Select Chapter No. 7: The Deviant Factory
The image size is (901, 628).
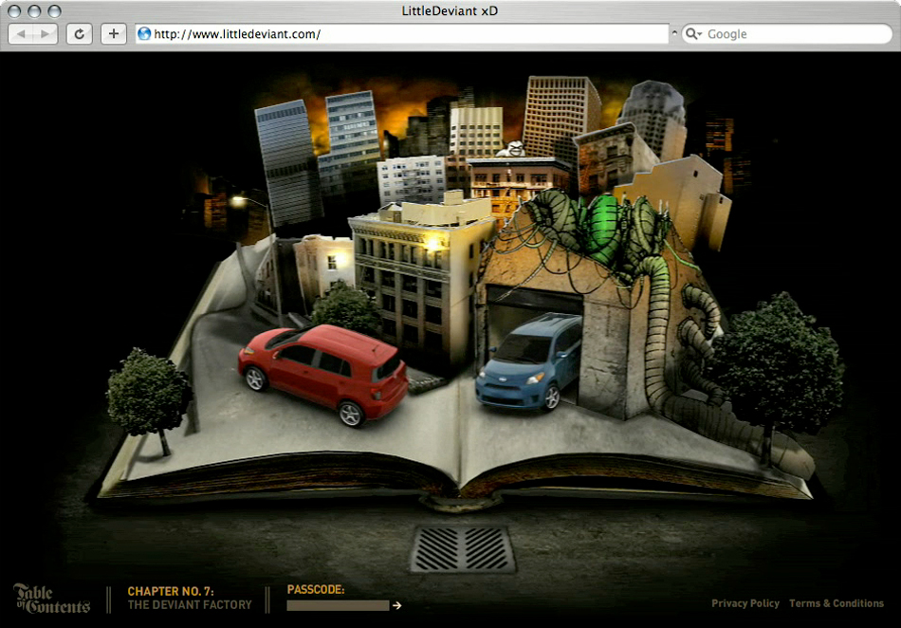pyautogui.click(x=190, y=598)
